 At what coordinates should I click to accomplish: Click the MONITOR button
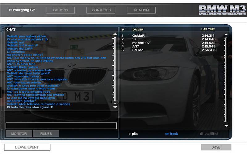click(x=19, y=134)
